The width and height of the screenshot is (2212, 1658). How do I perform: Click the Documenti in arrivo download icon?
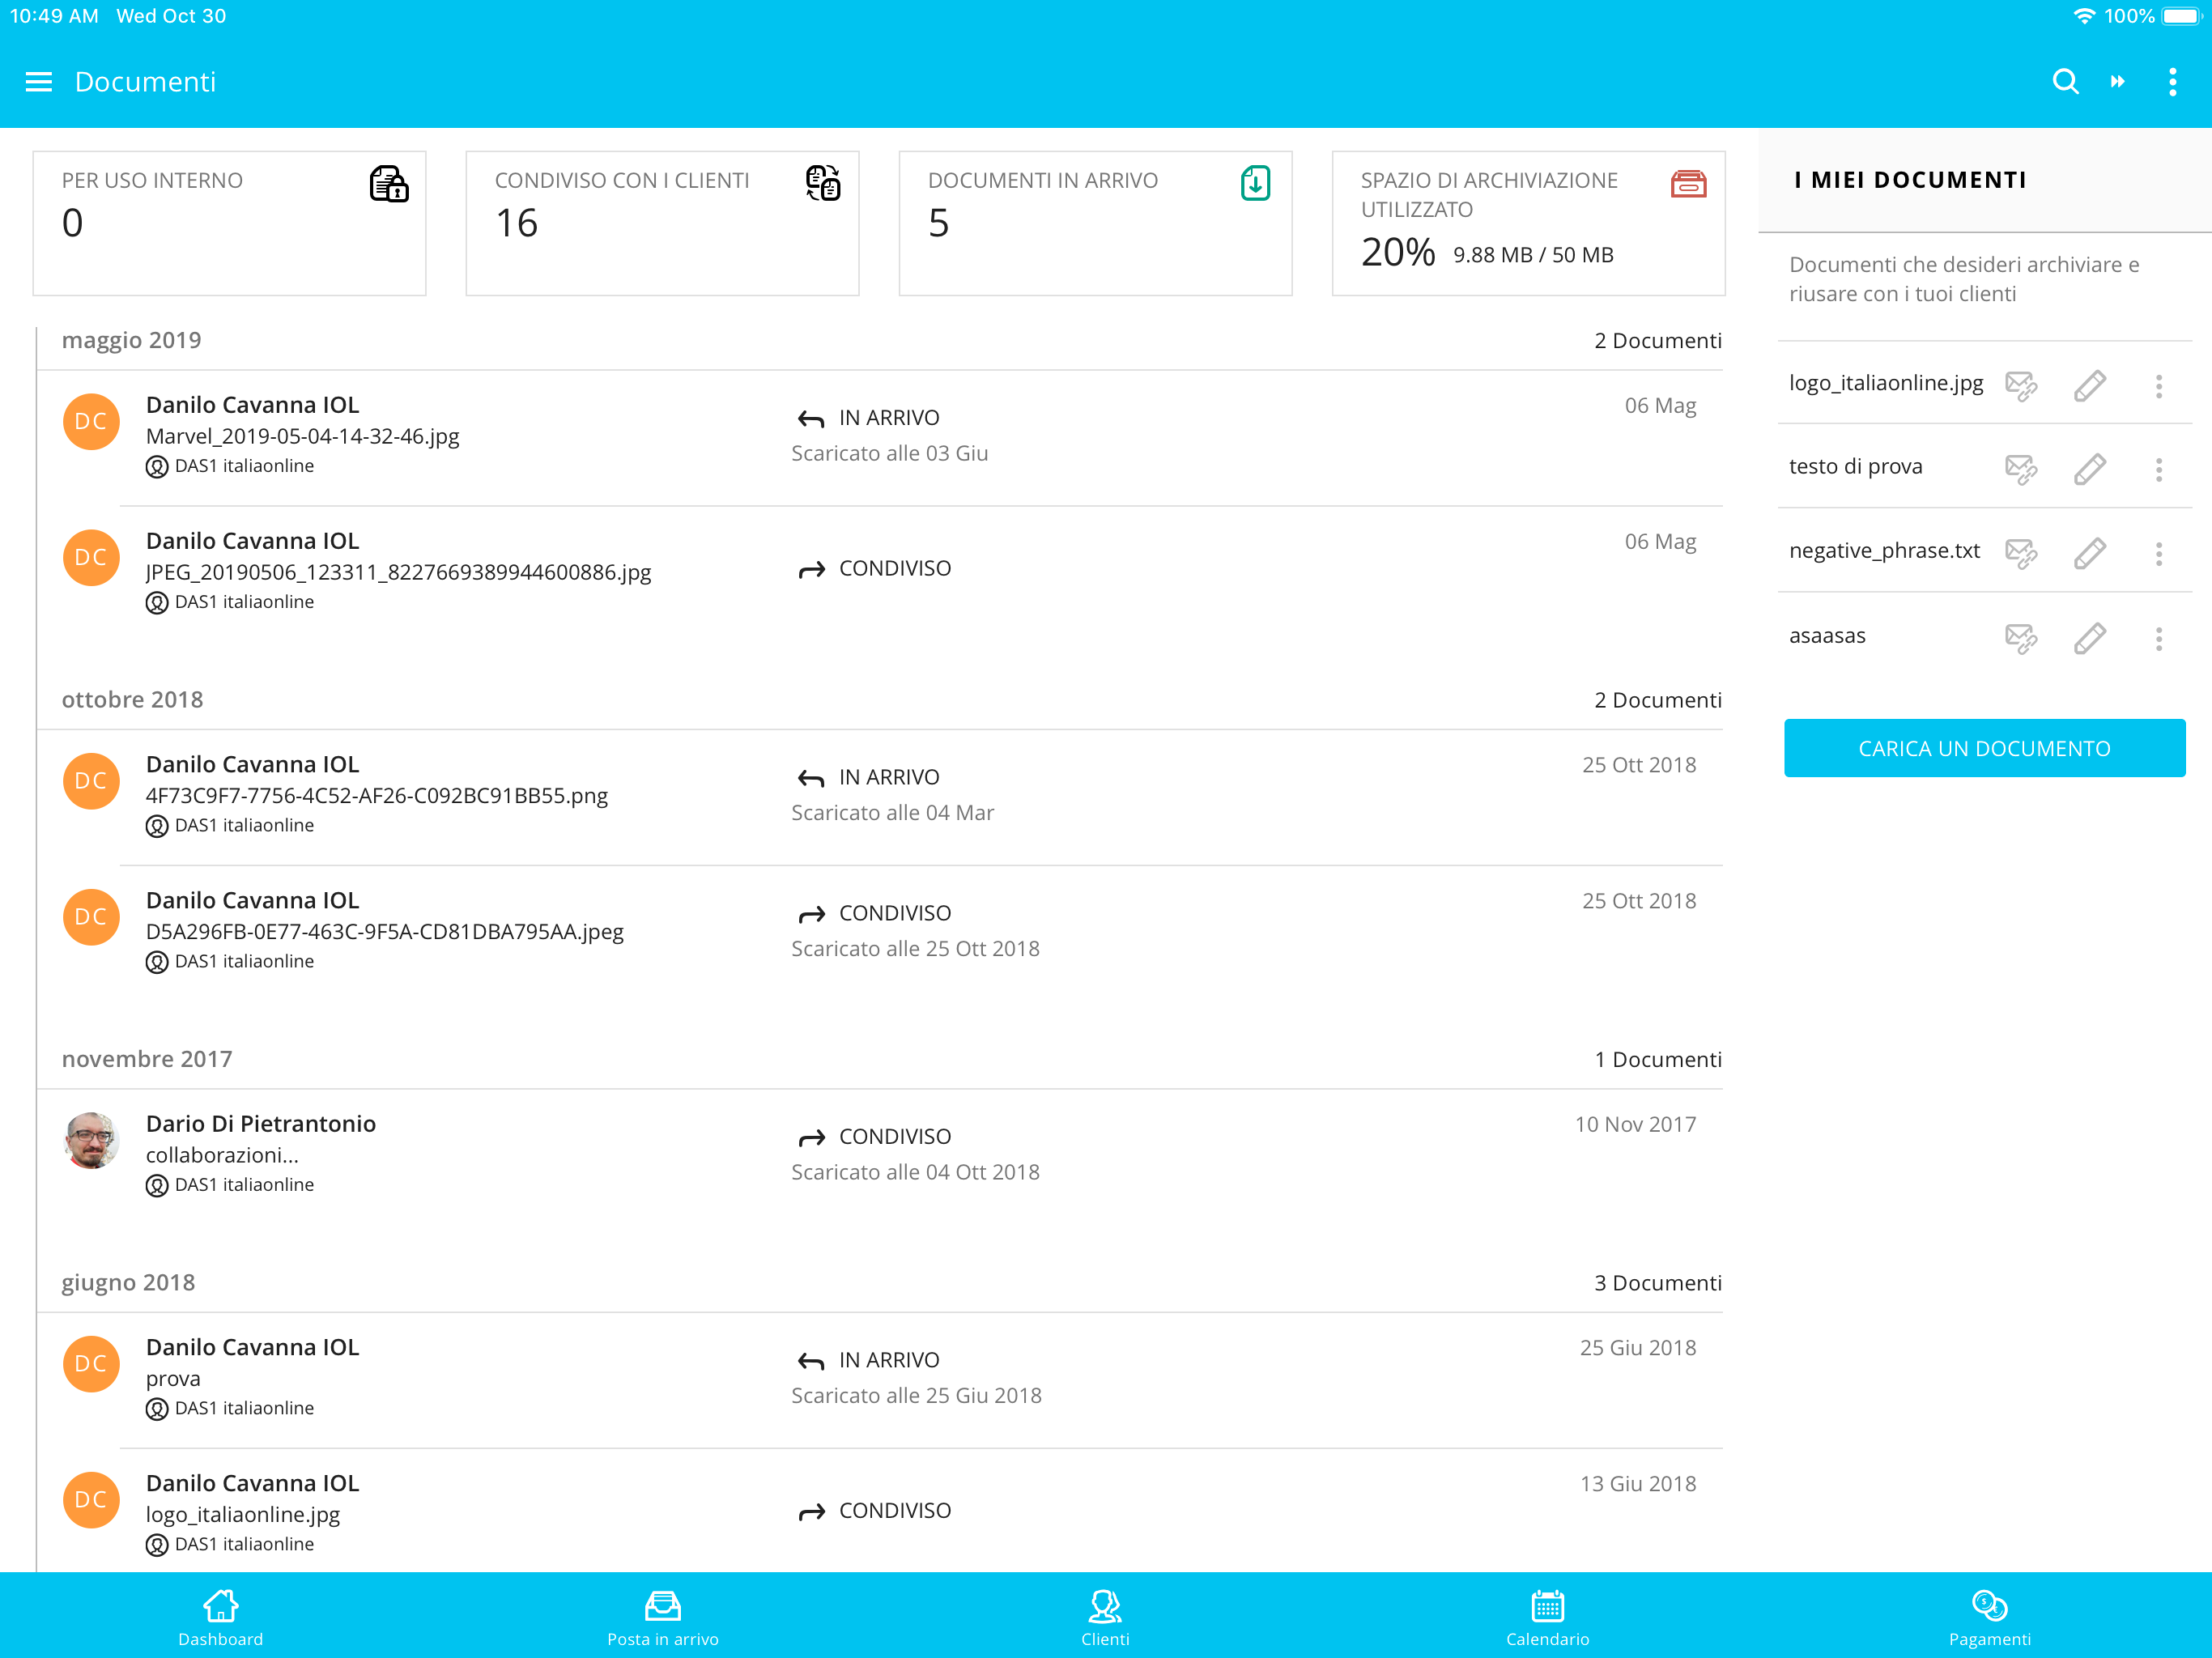[x=1255, y=184]
